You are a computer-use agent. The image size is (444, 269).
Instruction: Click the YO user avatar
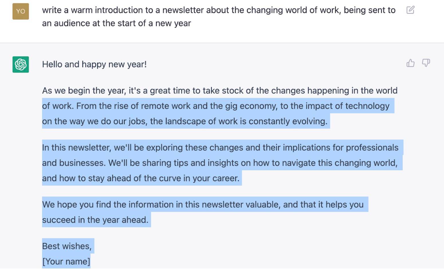tap(21, 11)
